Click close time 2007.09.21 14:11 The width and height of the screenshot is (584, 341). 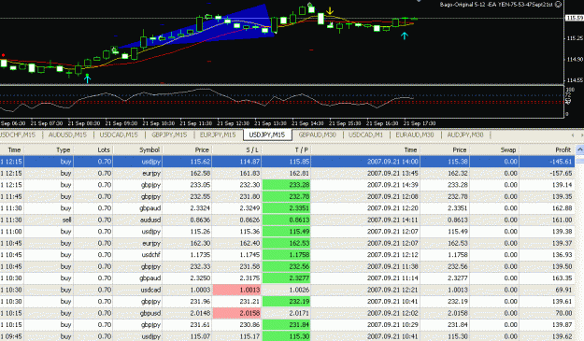point(392,220)
